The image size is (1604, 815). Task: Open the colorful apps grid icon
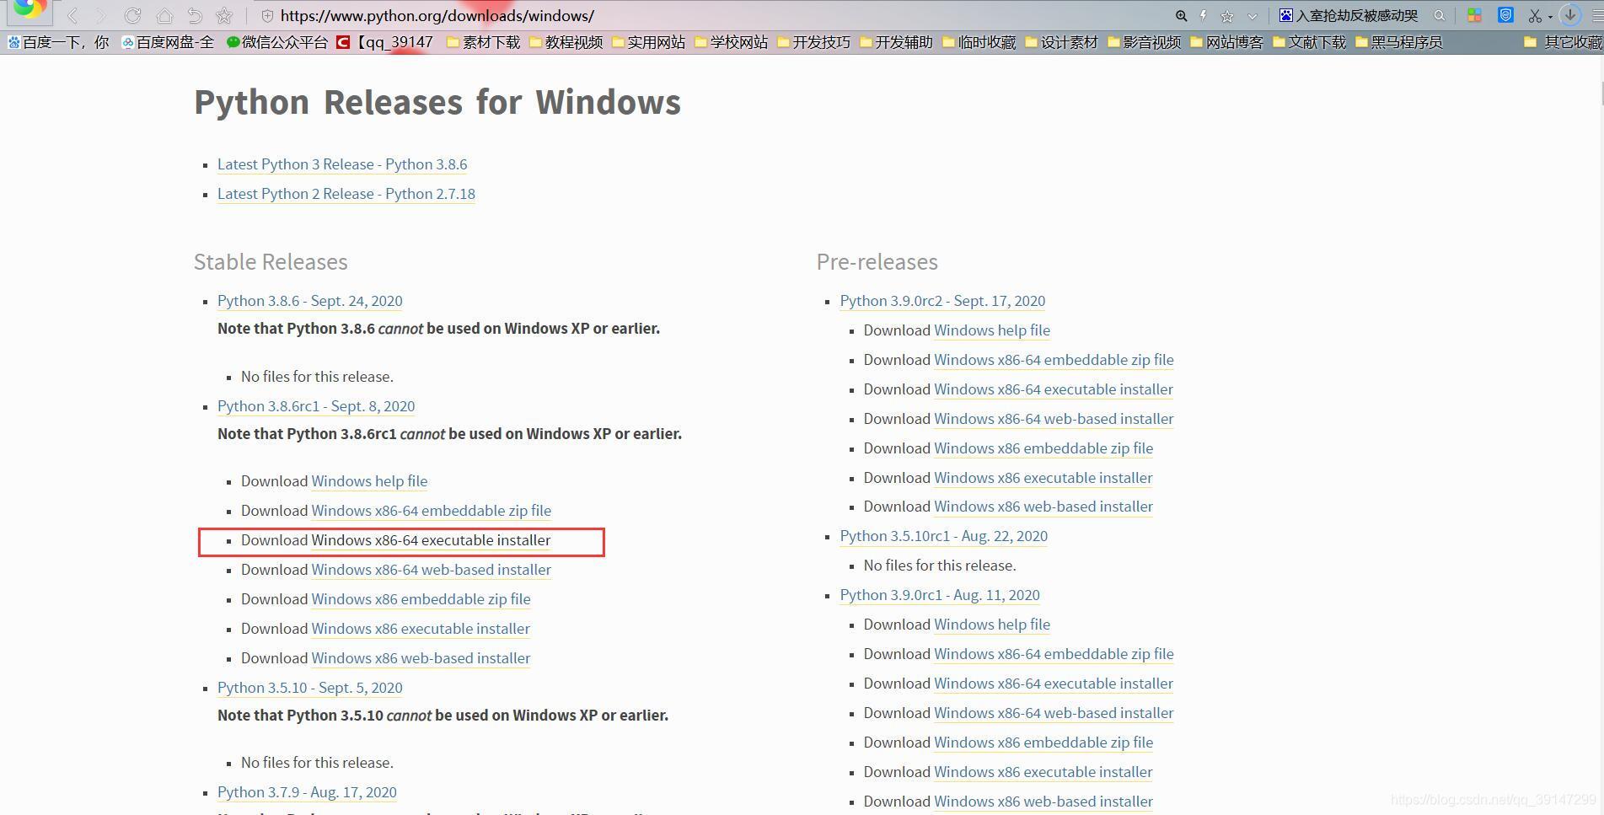(x=1474, y=16)
